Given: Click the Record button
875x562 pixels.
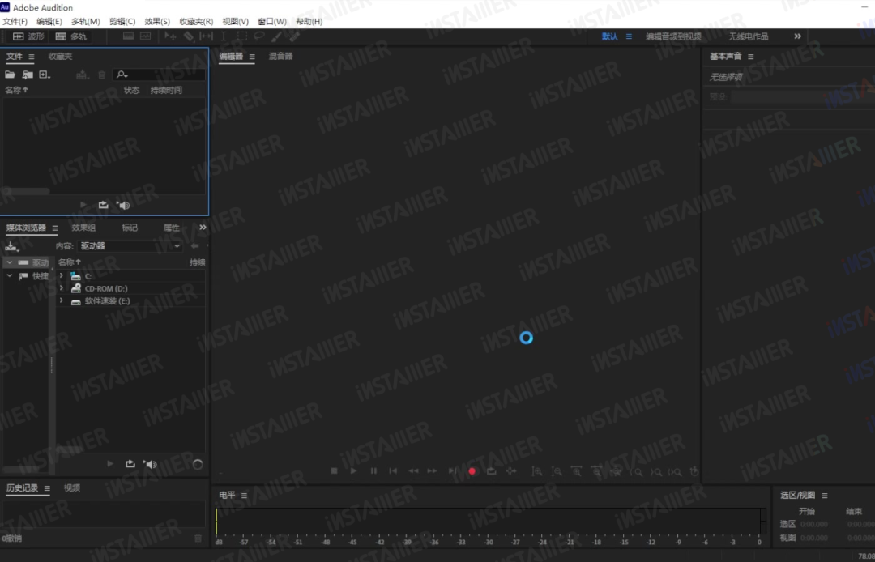Looking at the screenshot, I should pyautogui.click(x=472, y=471).
